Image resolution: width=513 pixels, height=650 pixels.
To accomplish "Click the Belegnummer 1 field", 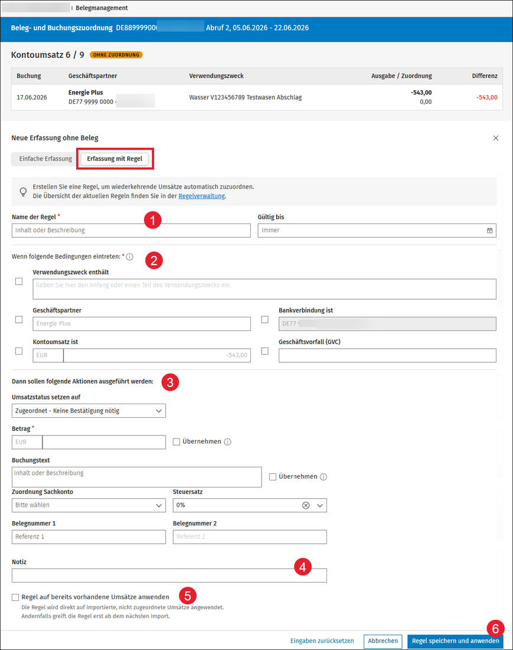I will point(89,537).
